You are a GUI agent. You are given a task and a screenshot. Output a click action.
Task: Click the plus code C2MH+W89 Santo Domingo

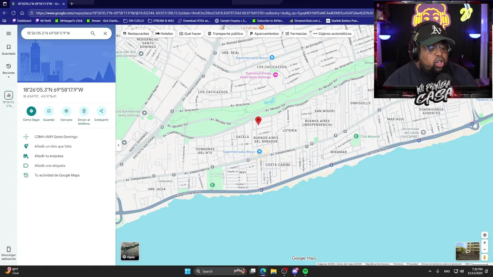coord(56,137)
